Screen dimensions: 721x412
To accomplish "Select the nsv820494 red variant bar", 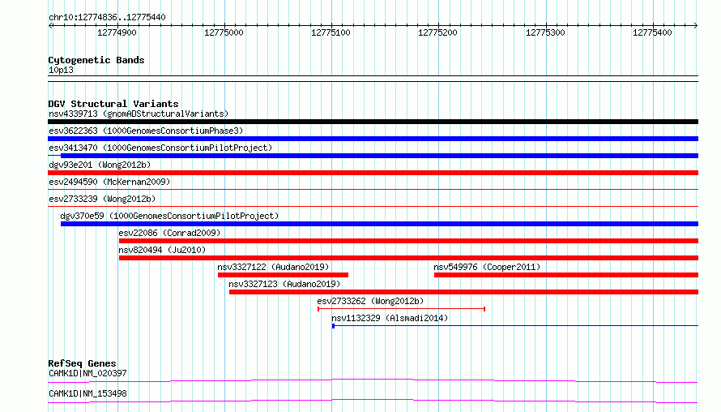I will tap(408, 258).
